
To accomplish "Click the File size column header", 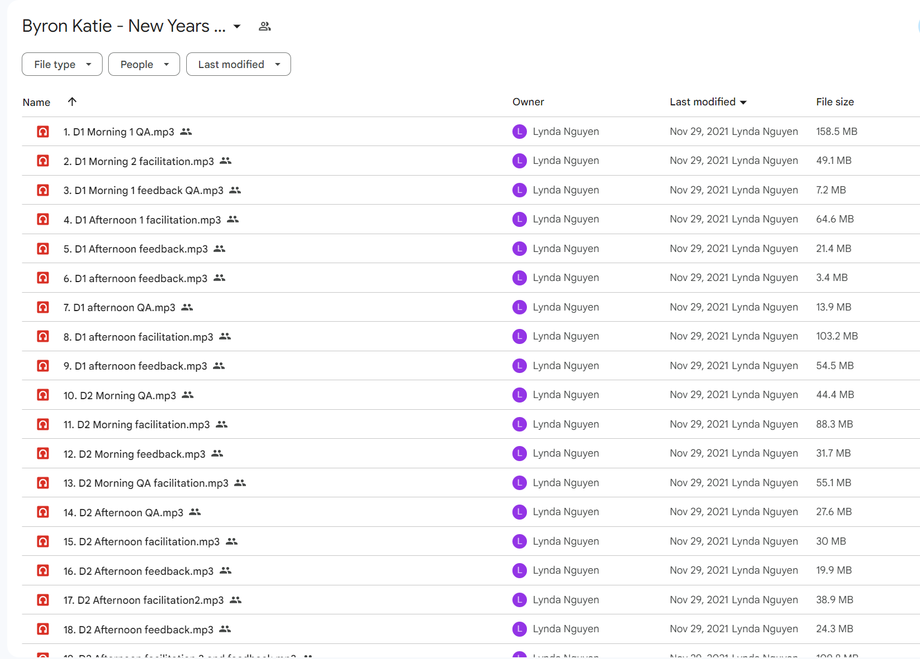I will pyautogui.click(x=835, y=102).
